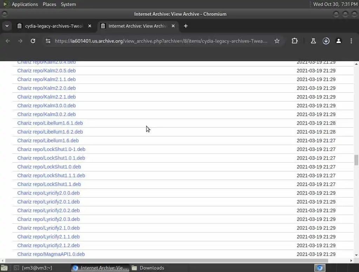Open Lyricify2.0.3.deb link
Screen dimensions: 359x272
tap(48, 219)
